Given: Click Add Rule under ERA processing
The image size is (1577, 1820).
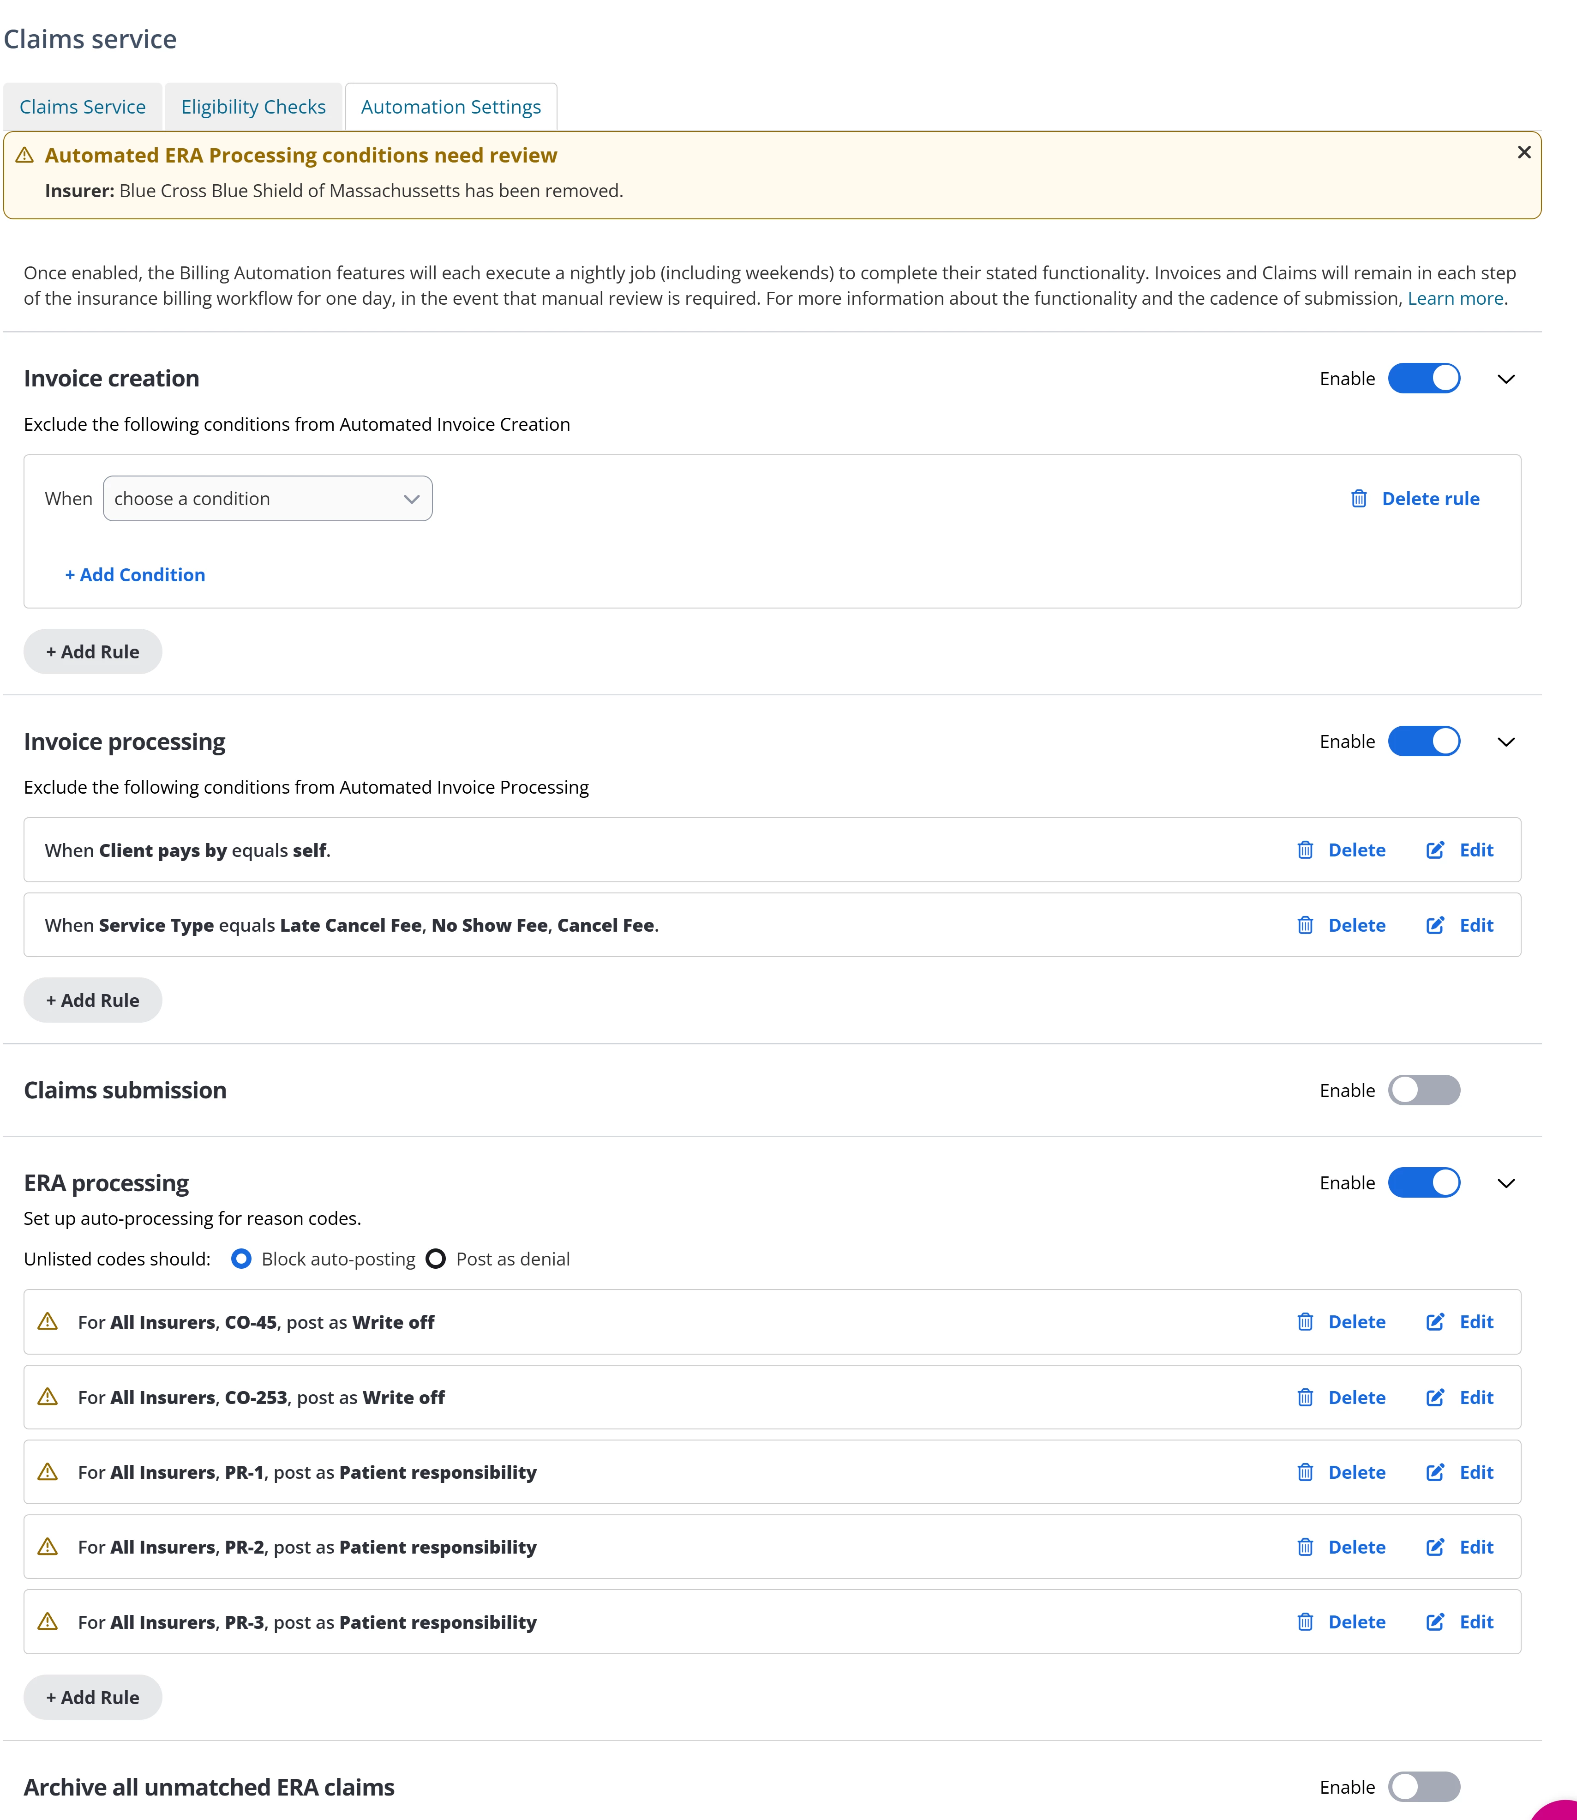Looking at the screenshot, I should point(92,1698).
